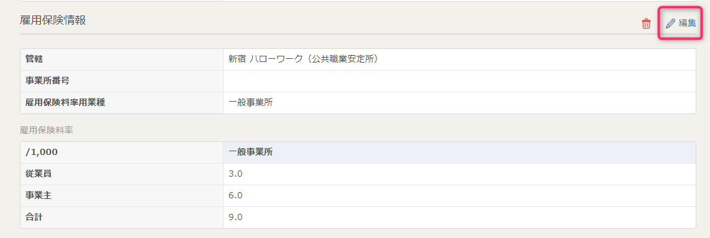Delete the 雇用保険情報 entry with the trash icon
710x238 pixels.
click(646, 24)
